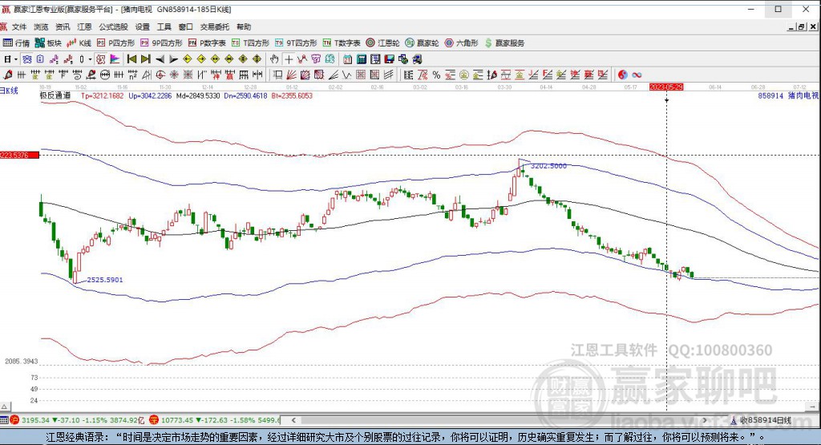
Task: Move chart left with black left arrow
Action: tap(160, 59)
